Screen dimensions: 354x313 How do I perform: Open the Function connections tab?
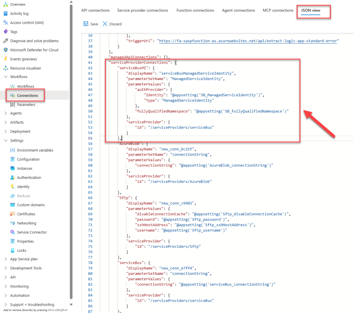point(195,10)
